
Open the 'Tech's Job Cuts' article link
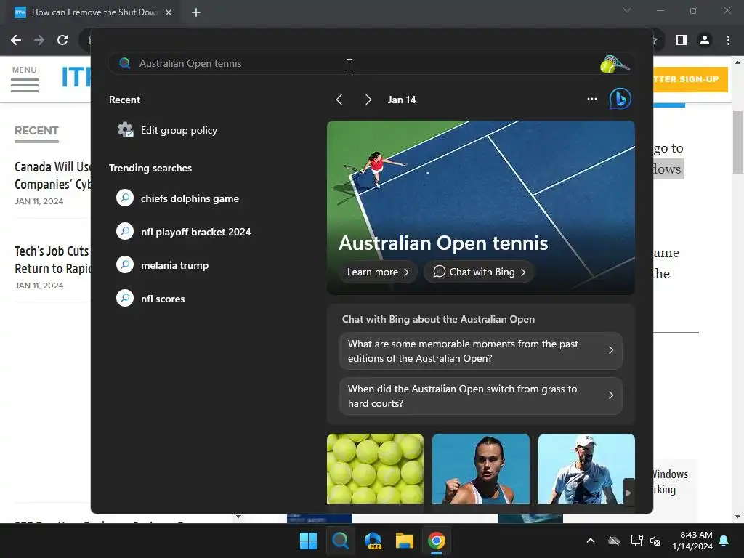point(52,259)
